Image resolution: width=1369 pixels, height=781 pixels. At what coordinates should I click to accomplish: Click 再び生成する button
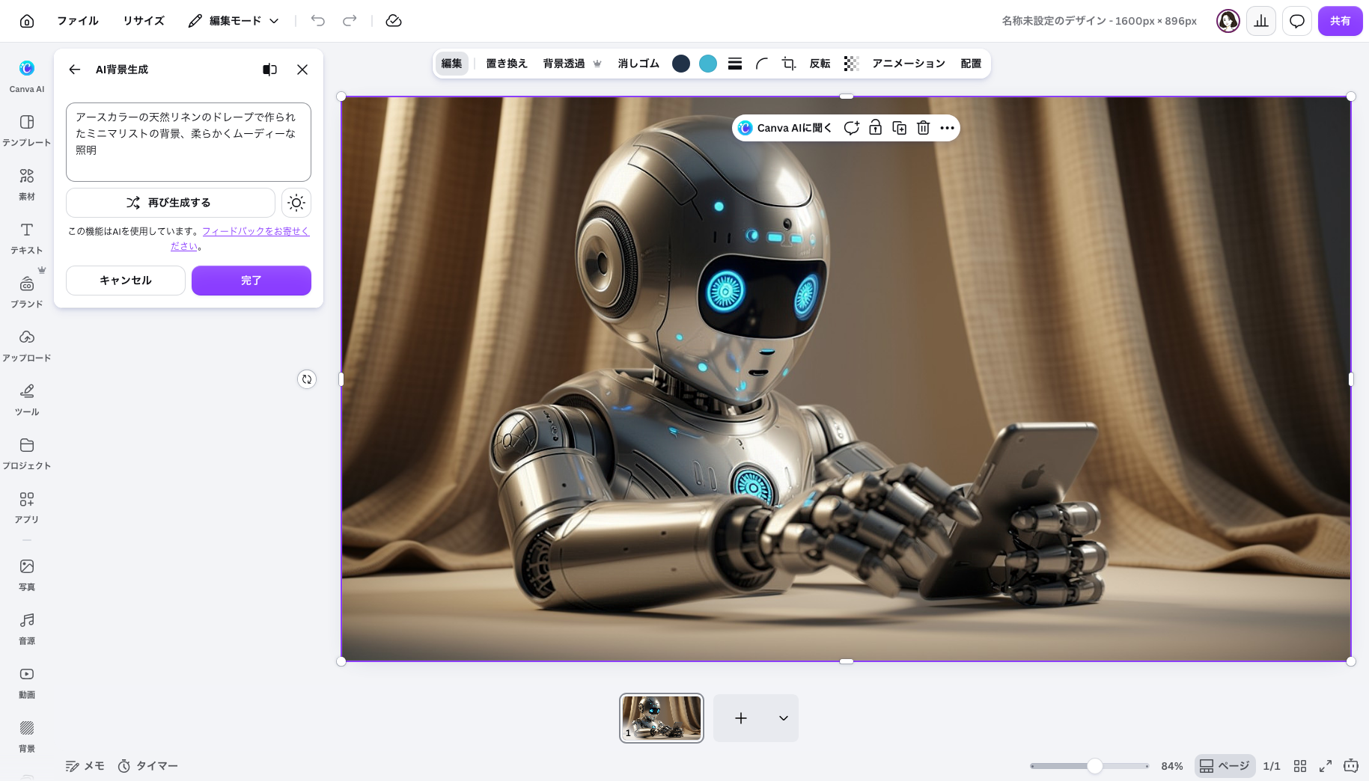[x=171, y=203]
